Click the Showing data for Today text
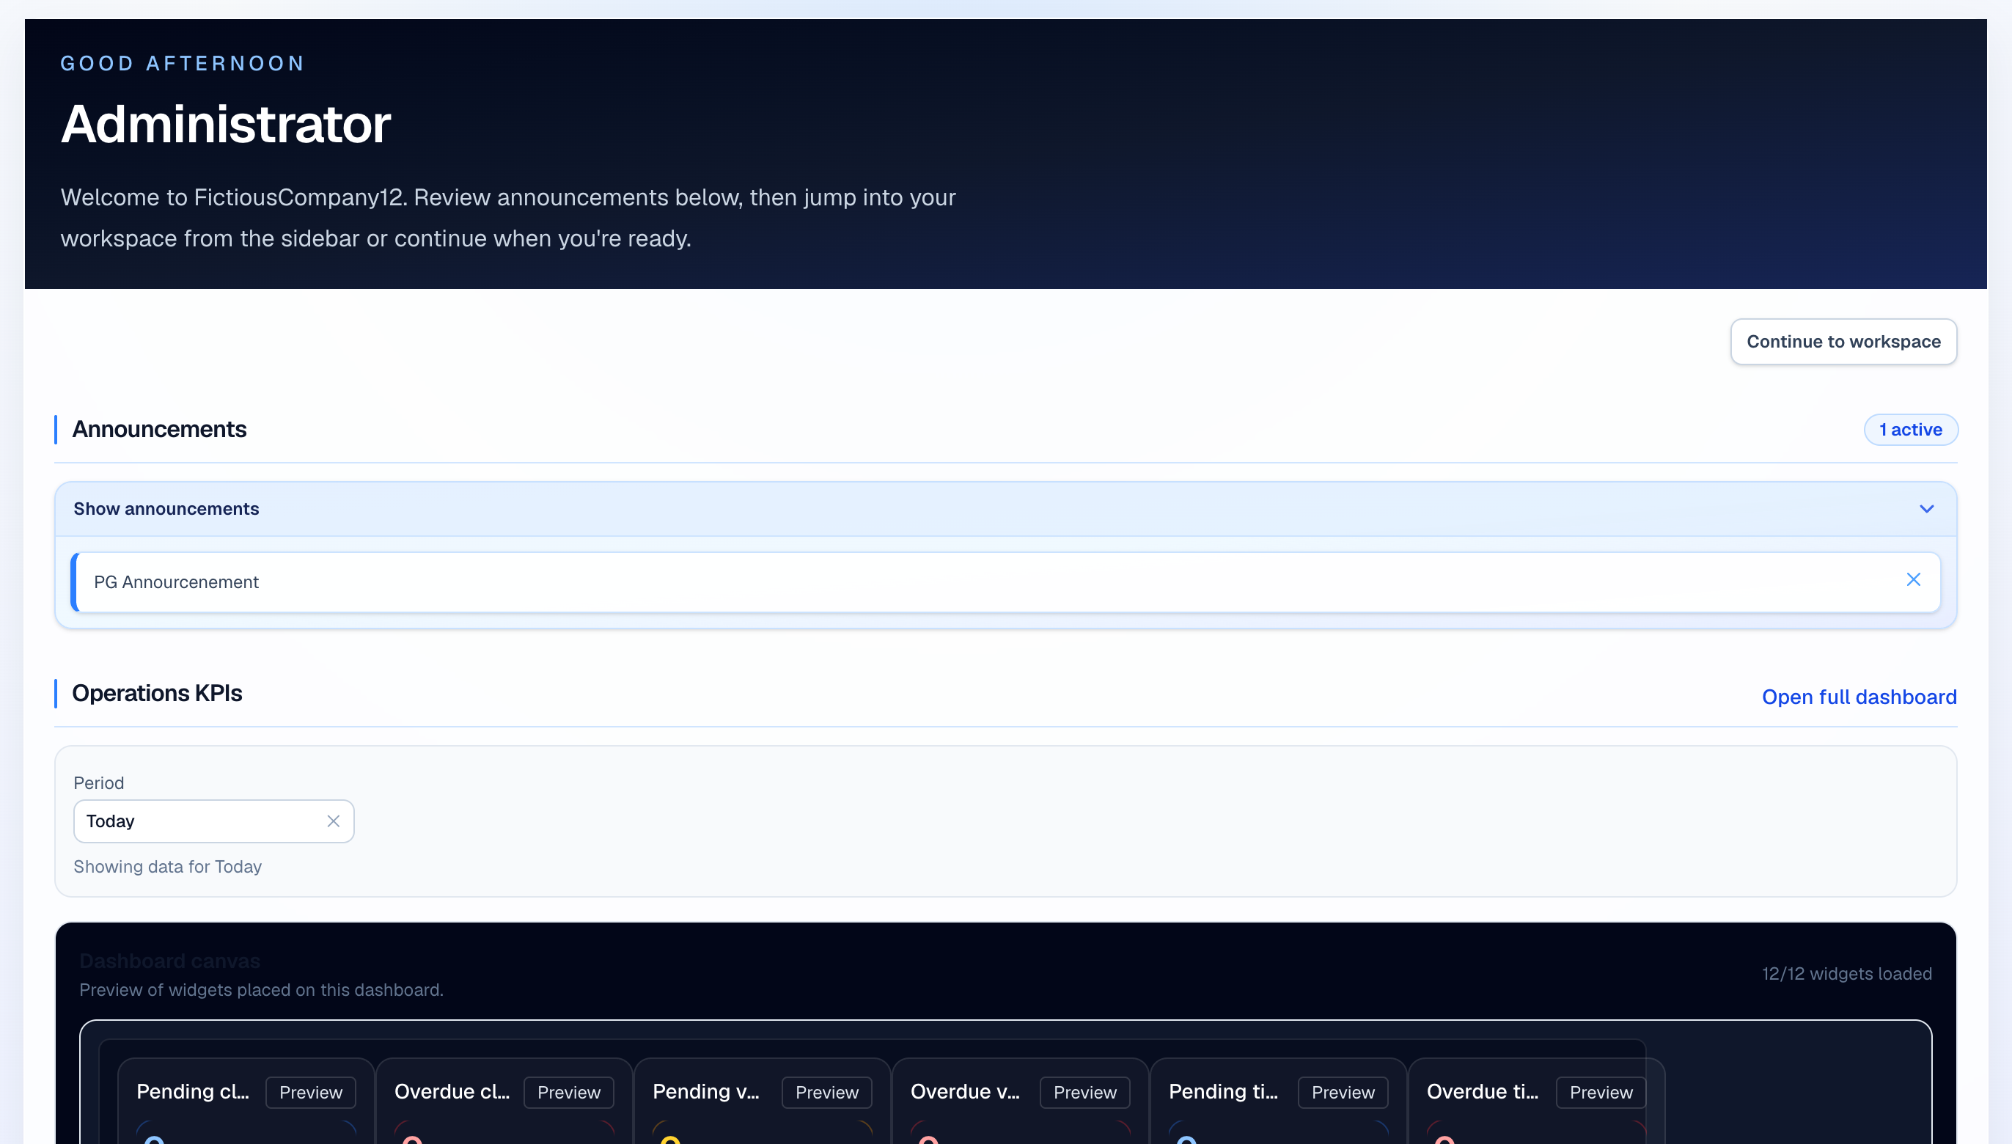This screenshot has height=1144, width=2012. [167, 867]
